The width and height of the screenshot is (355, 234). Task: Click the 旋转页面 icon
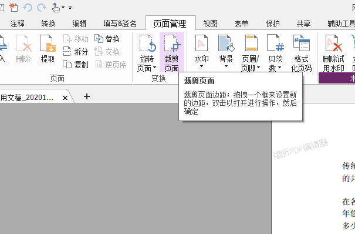[147, 44]
